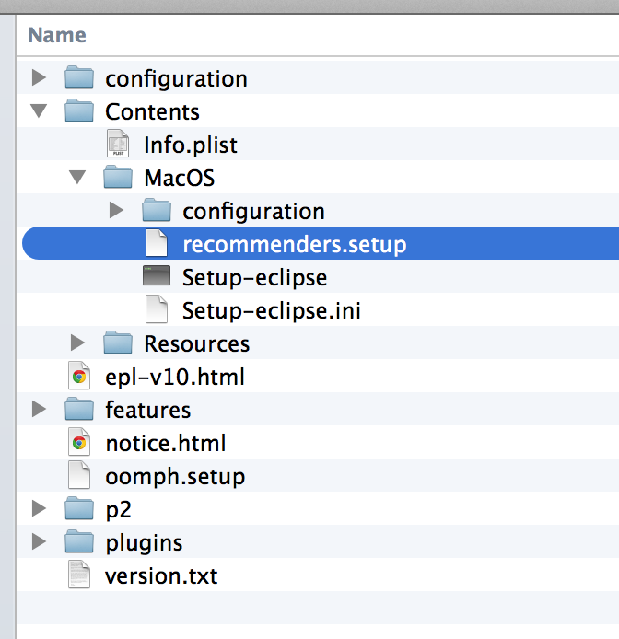Screen dimensions: 619x639
Task: Select the p2 folder name
Action: tap(118, 510)
